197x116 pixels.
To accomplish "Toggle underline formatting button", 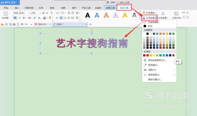I will (x=24, y=18).
